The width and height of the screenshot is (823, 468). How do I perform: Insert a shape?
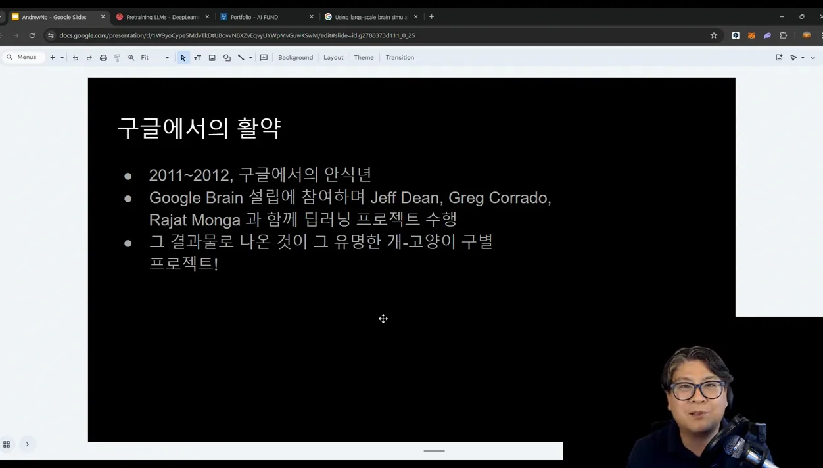(x=227, y=58)
